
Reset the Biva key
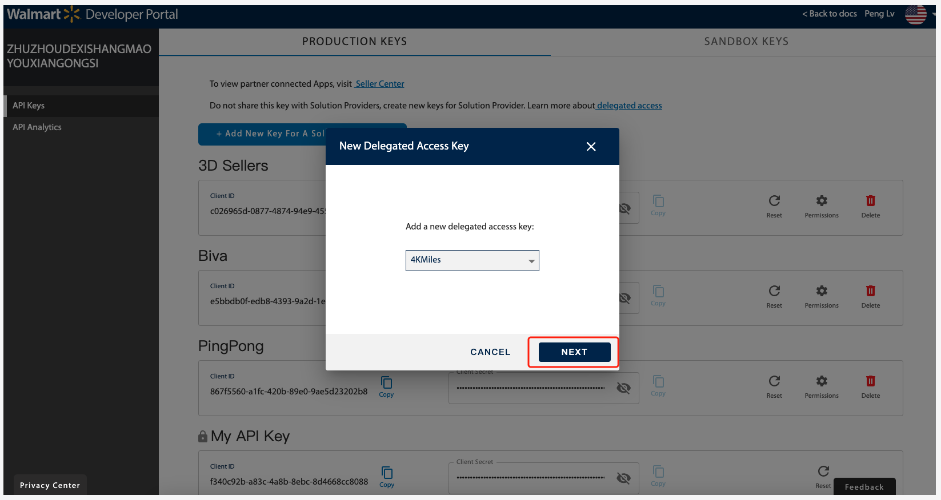coord(774,297)
